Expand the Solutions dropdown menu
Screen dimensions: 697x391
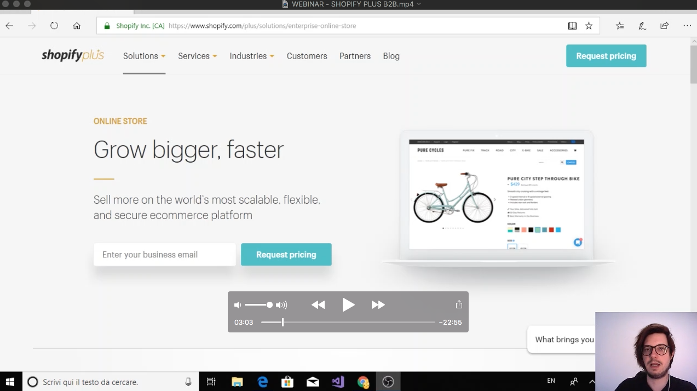(x=145, y=56)
